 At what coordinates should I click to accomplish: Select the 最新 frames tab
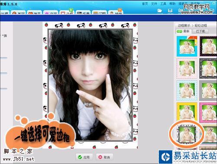[x=184, y=31]
